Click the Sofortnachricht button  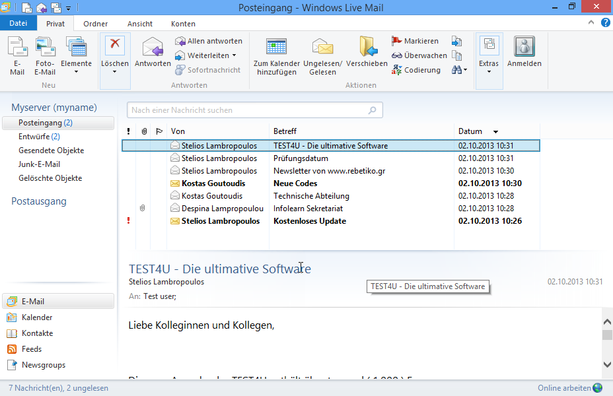coord(208,70)
